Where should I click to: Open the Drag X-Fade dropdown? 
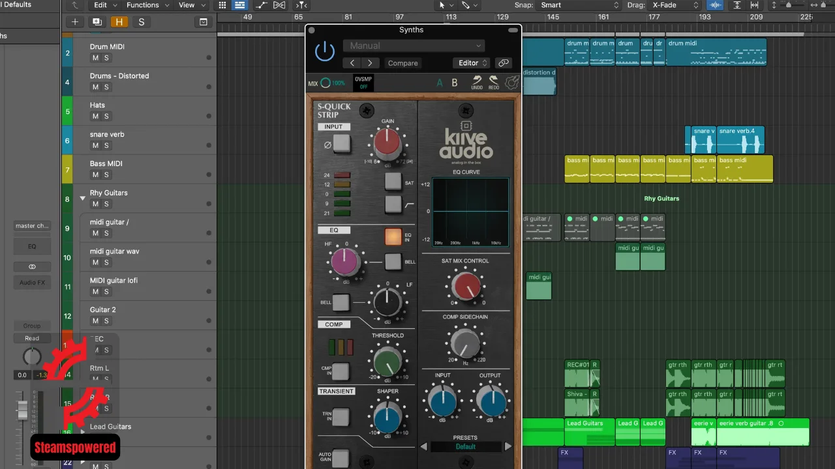pyautogui.click(x=675, y=5)
